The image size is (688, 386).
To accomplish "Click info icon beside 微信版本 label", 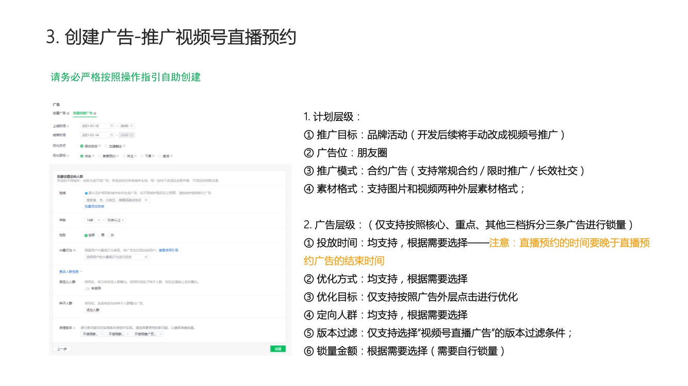I will [74, 327].
